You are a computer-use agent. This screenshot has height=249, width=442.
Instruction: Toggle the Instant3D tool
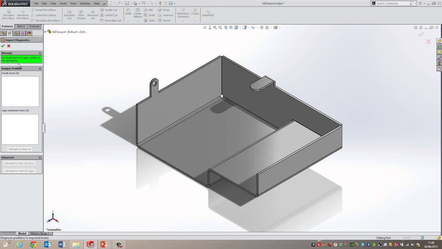point(208,13)
